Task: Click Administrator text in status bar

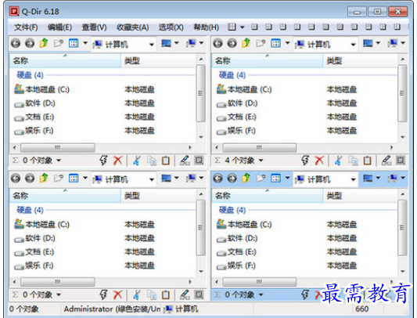Action: click(x=112, y=309)
